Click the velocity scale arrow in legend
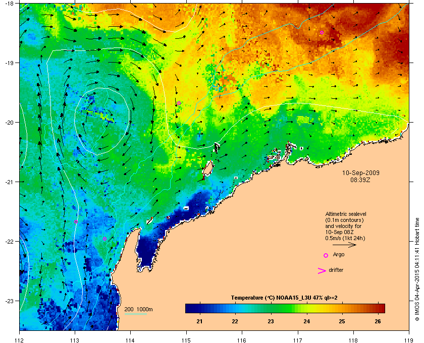The image size is (424, 343). click(344, 245)
